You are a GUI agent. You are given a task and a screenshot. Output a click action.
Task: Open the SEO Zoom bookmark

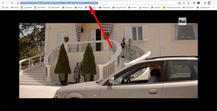(x=189, y=8)
